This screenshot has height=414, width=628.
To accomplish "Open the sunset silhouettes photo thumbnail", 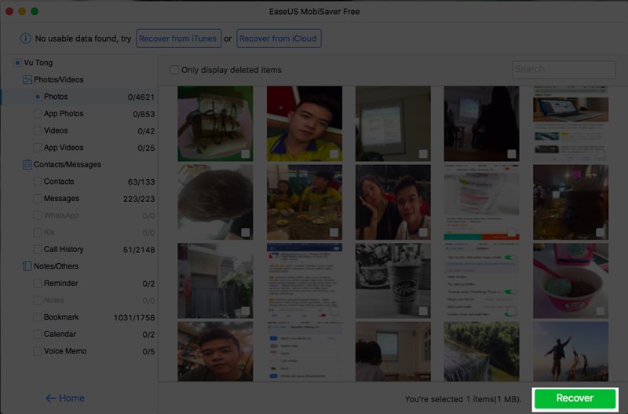I will click(571, 351).
